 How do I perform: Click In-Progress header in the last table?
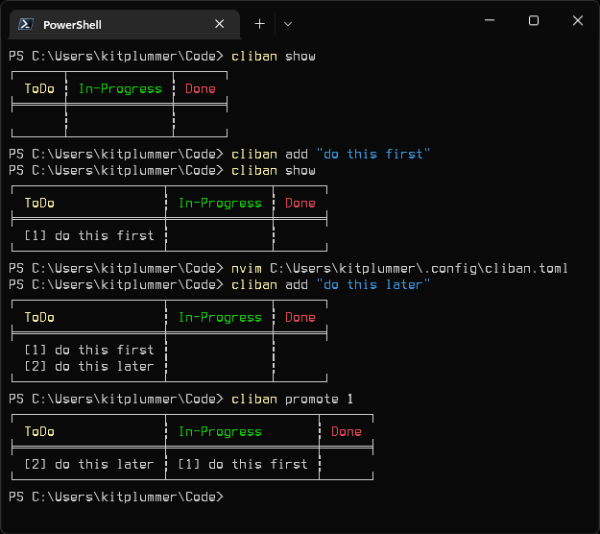(x=220, y=432)
